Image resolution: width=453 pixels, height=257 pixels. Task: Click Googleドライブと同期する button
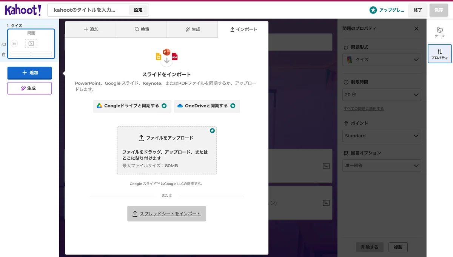[132, 106]
